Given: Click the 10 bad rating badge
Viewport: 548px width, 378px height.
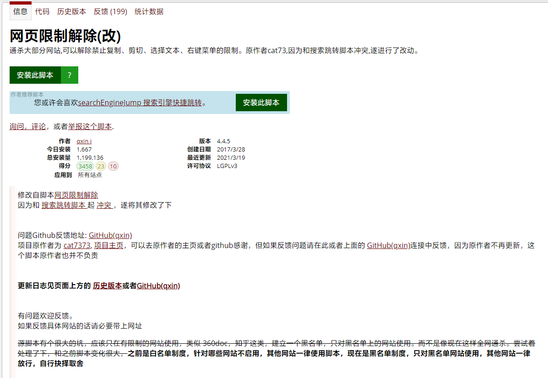Looking at the screenshot, I should pyautogui.click(x=114, y=166).
